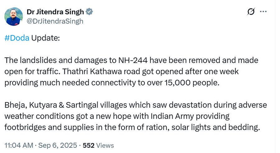Open Dr Jitendra Singh's profile picture

pos(14,16)
